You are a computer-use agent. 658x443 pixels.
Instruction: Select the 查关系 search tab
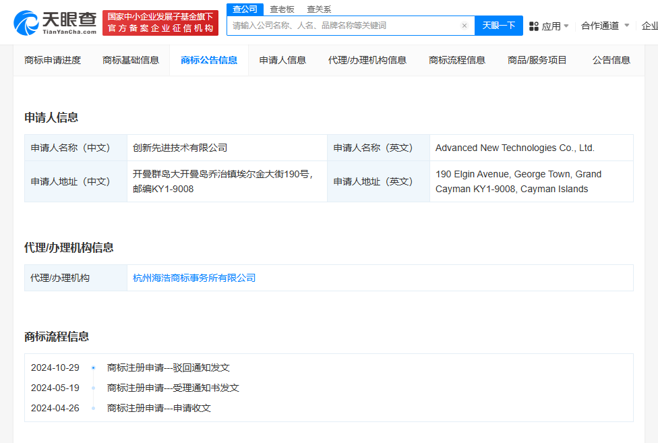pyautogui.click(x=319, y=9)
